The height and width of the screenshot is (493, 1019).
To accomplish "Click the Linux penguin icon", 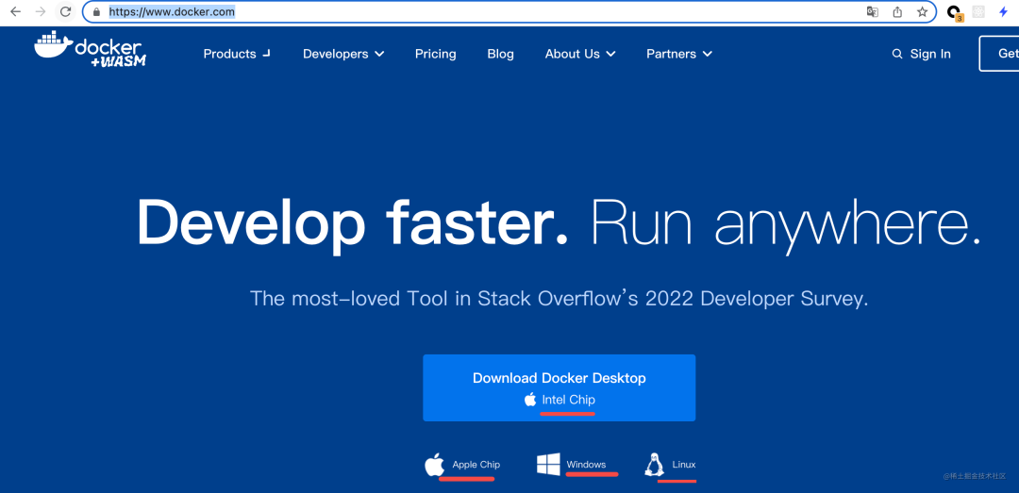I will click(x=655, y=465).
